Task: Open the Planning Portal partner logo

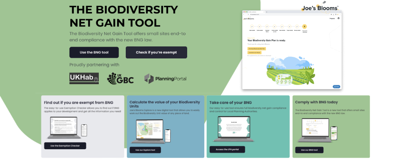Action: point(166,79)
